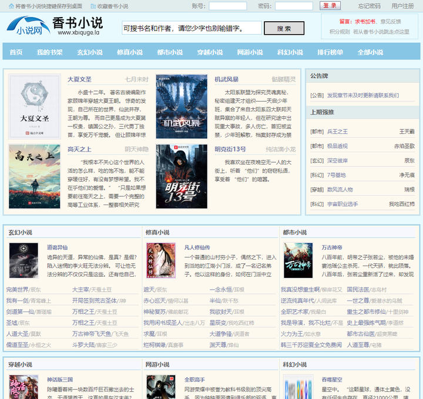Open the 忘记密码 link
This screenshot has width=423, height=399.
coord(369,6)
